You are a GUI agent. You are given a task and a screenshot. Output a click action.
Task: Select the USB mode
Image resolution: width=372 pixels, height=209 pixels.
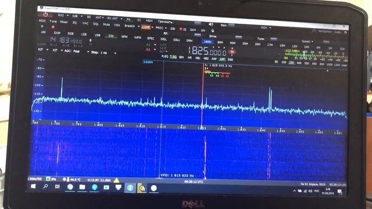coord(97,35)
